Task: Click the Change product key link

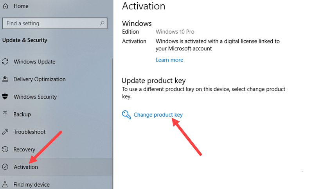Action: [x=158, y=115]
